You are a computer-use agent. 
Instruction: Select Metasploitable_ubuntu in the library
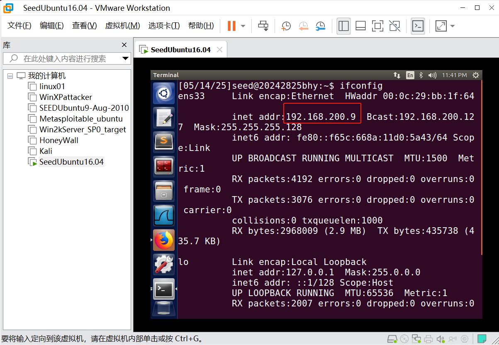coord(81,119)
